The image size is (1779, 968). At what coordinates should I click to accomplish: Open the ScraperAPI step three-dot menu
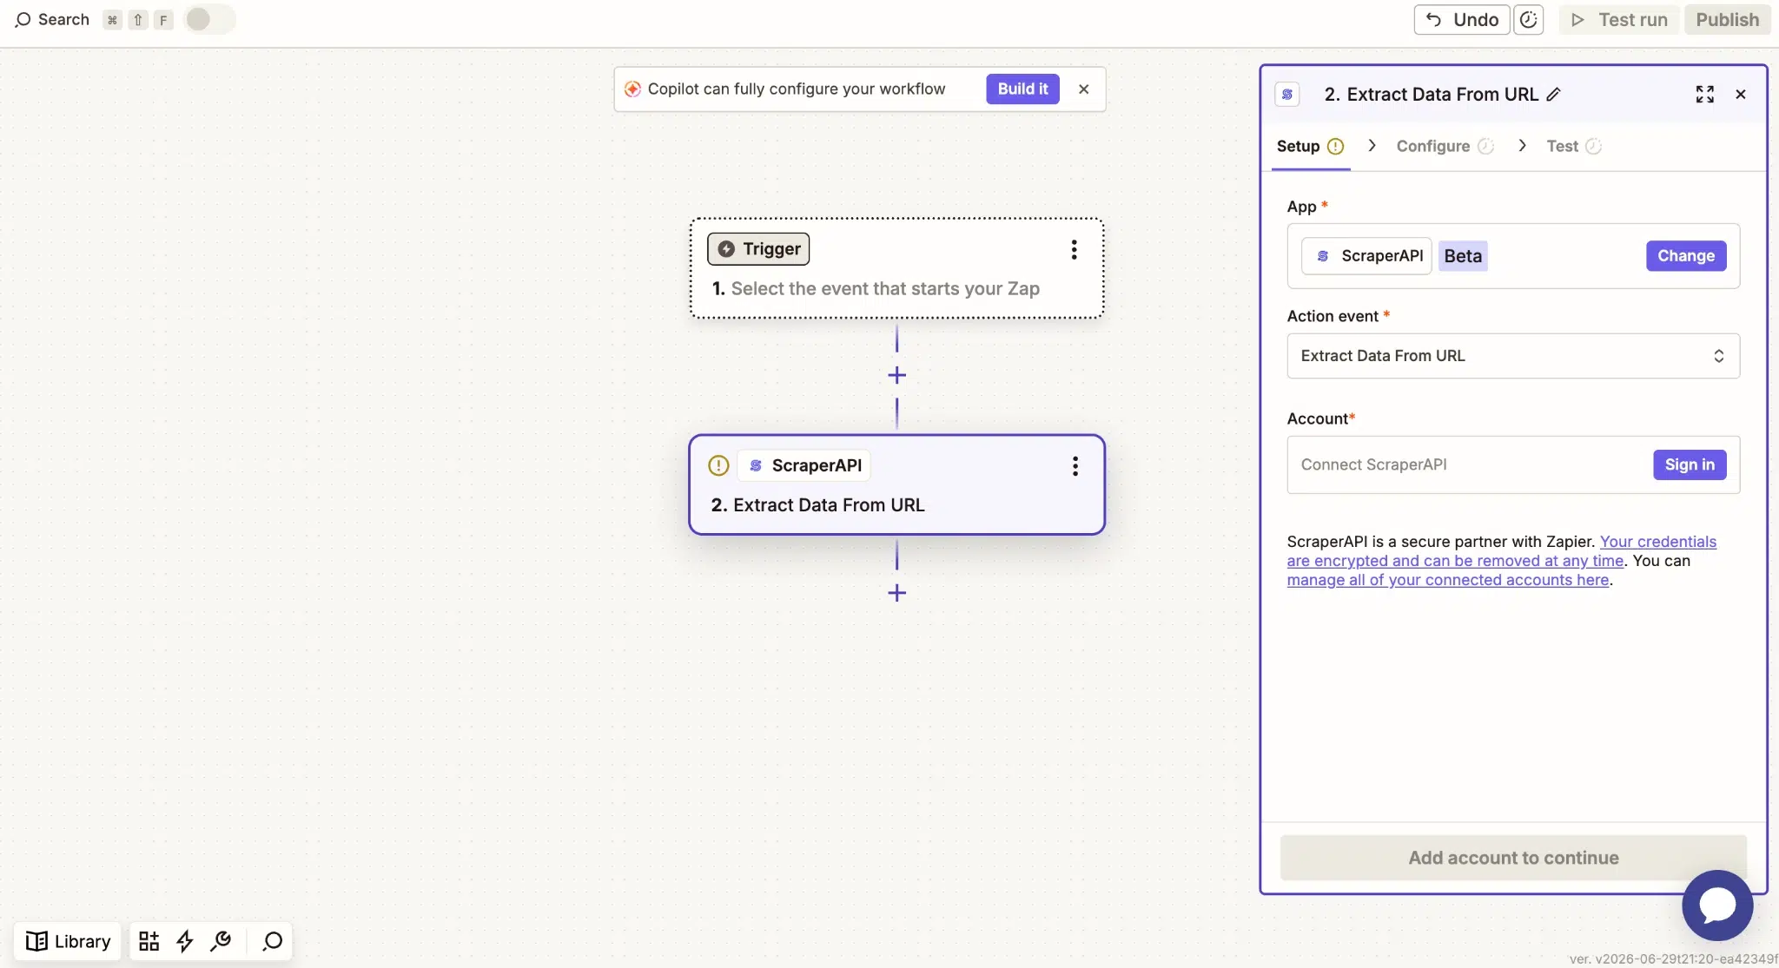click(1075, 466)
